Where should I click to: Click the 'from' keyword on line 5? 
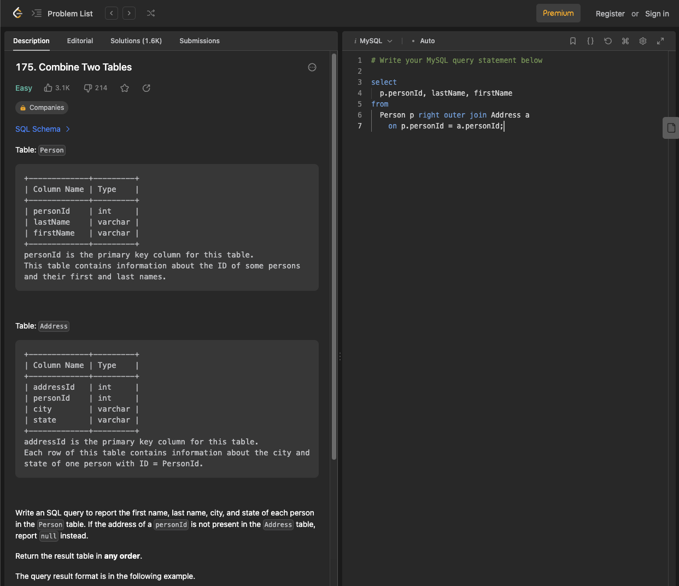click(x=380, y=104)
